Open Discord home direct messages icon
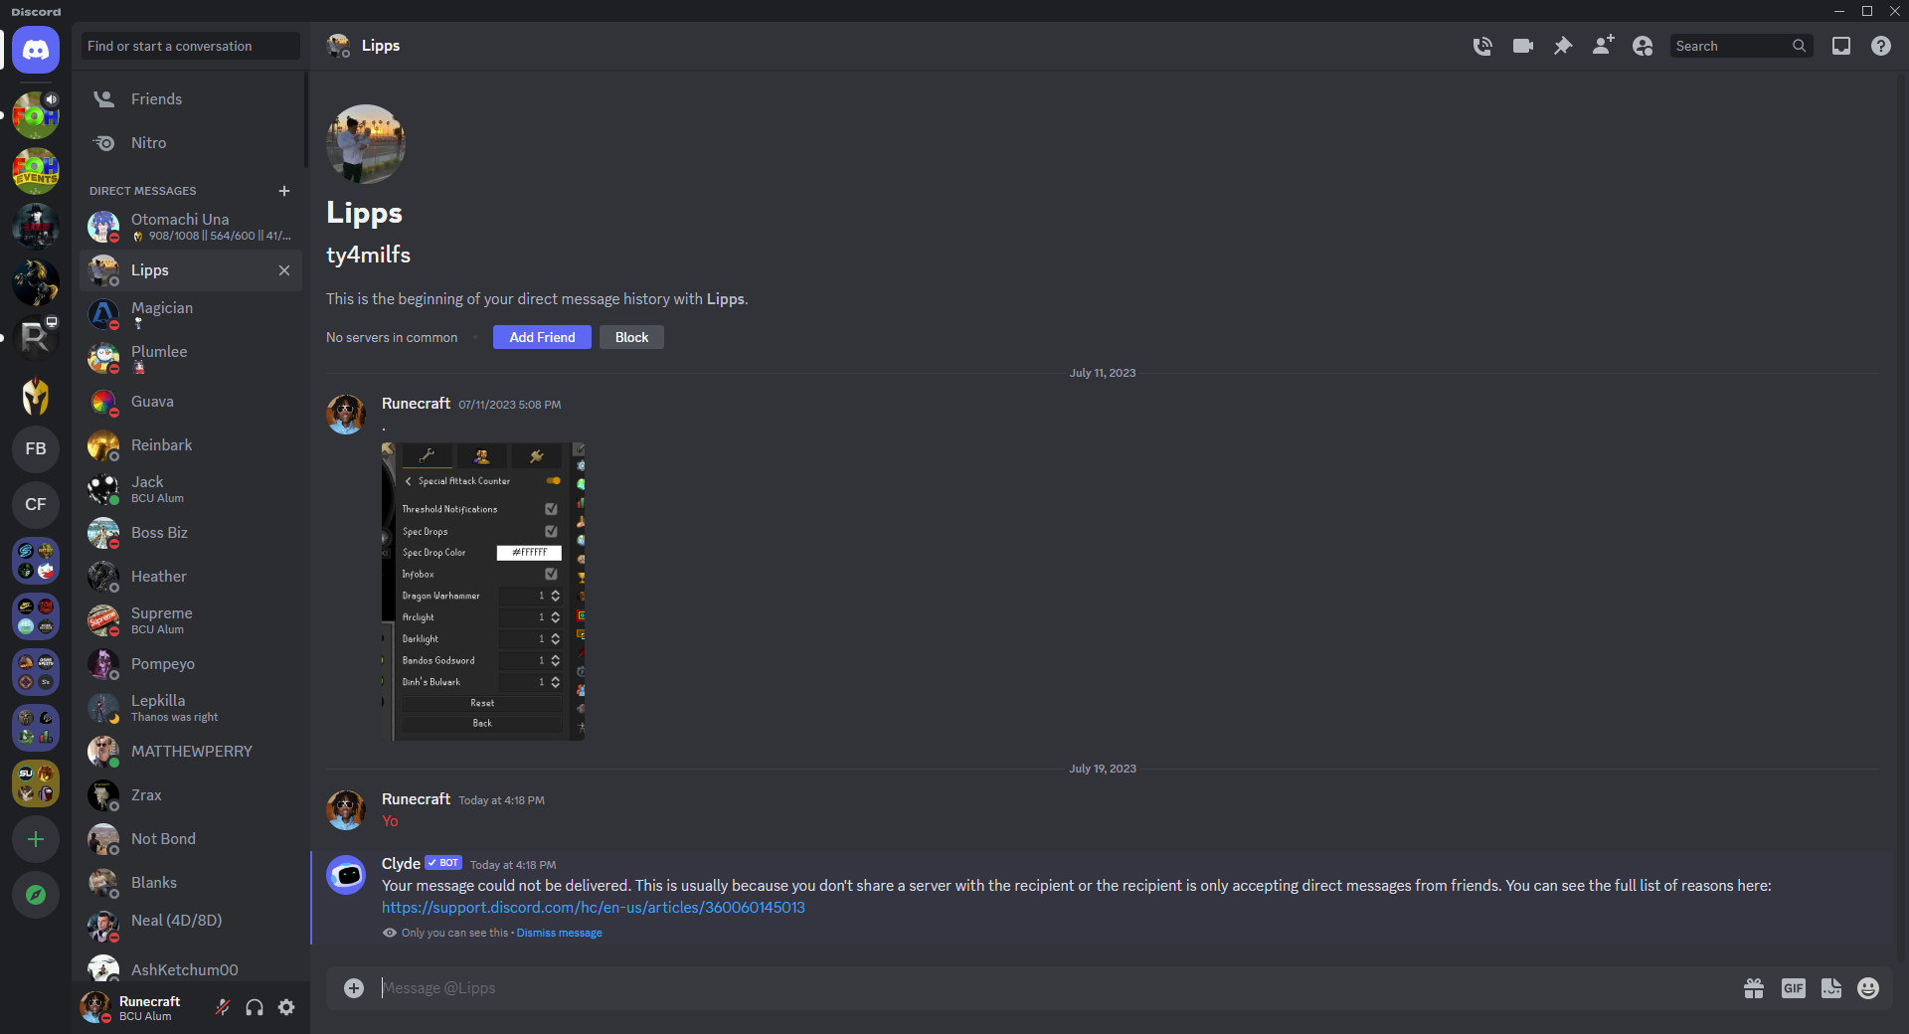The image size is (1909, 1034). tap(36, 50)
